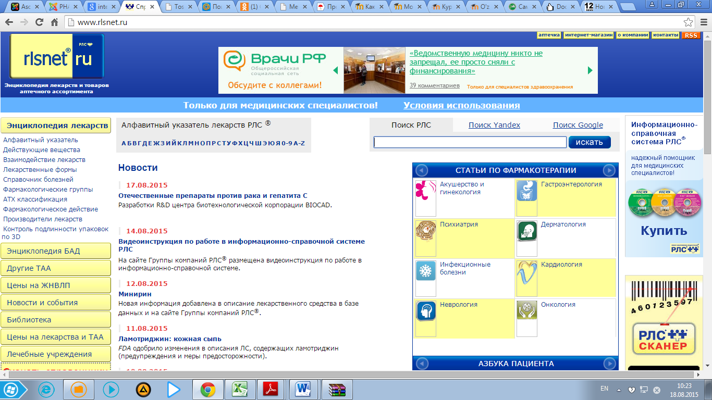Click the RSS feed button

(x=691, y=35)
